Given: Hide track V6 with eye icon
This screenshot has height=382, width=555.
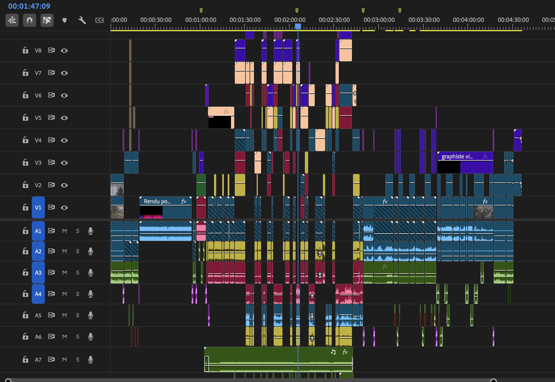Looking at the screenshot, I should click(64, 95).
